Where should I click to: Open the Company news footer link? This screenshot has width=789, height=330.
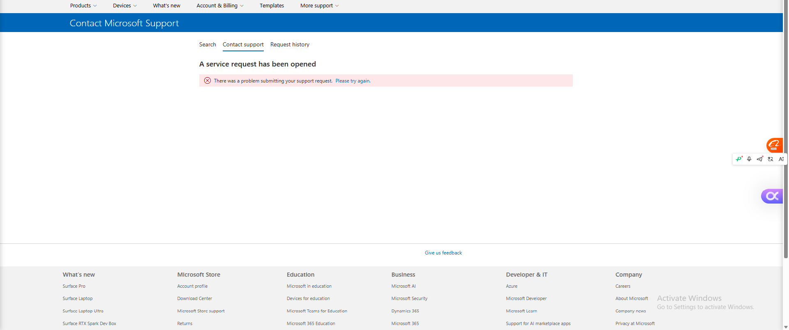631,311
